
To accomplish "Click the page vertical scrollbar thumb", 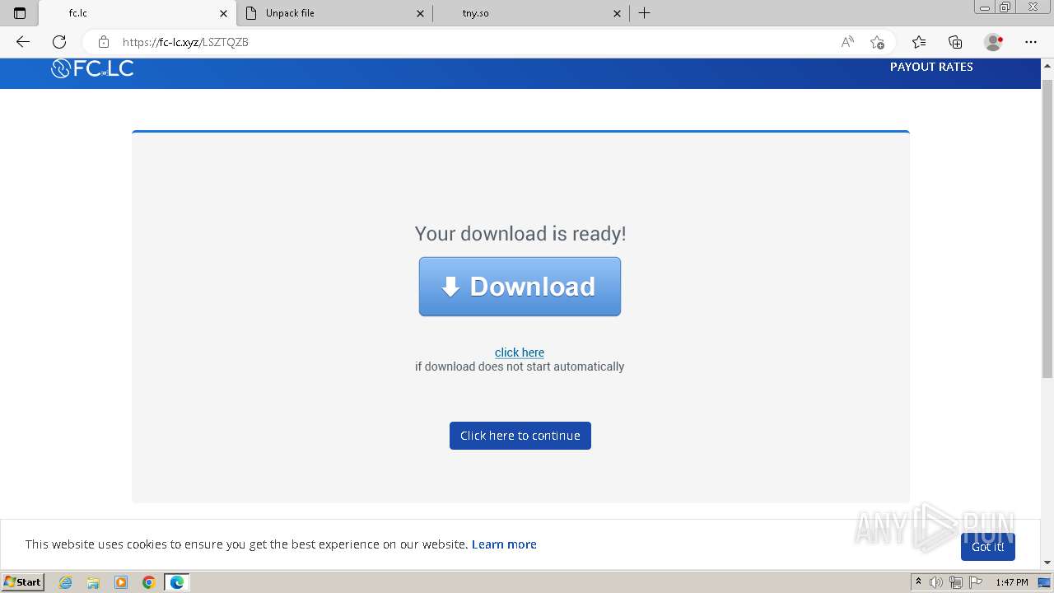I will coord(1047,229).
